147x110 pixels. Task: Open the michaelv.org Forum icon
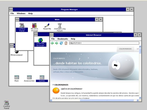coord(60,27)
